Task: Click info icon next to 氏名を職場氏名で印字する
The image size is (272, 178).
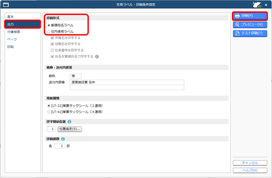Action: click(x=97, y=56)
